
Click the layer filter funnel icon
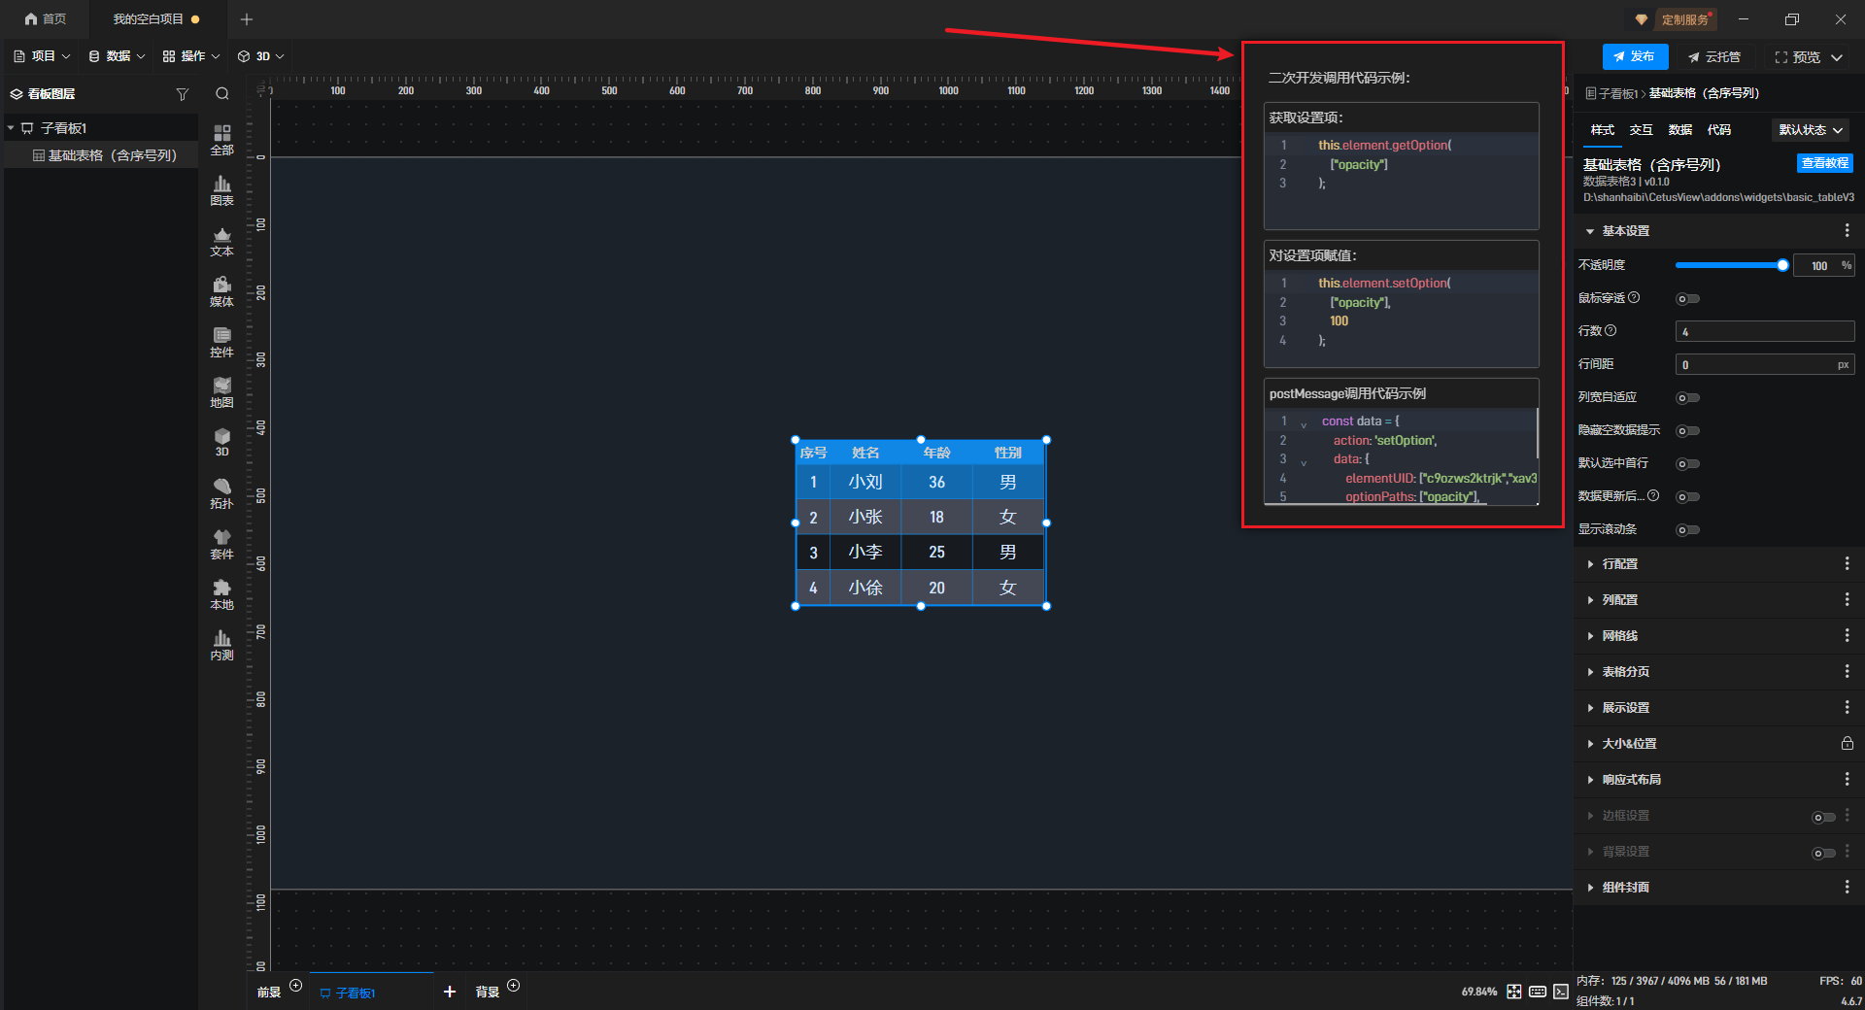pos(182,94)
